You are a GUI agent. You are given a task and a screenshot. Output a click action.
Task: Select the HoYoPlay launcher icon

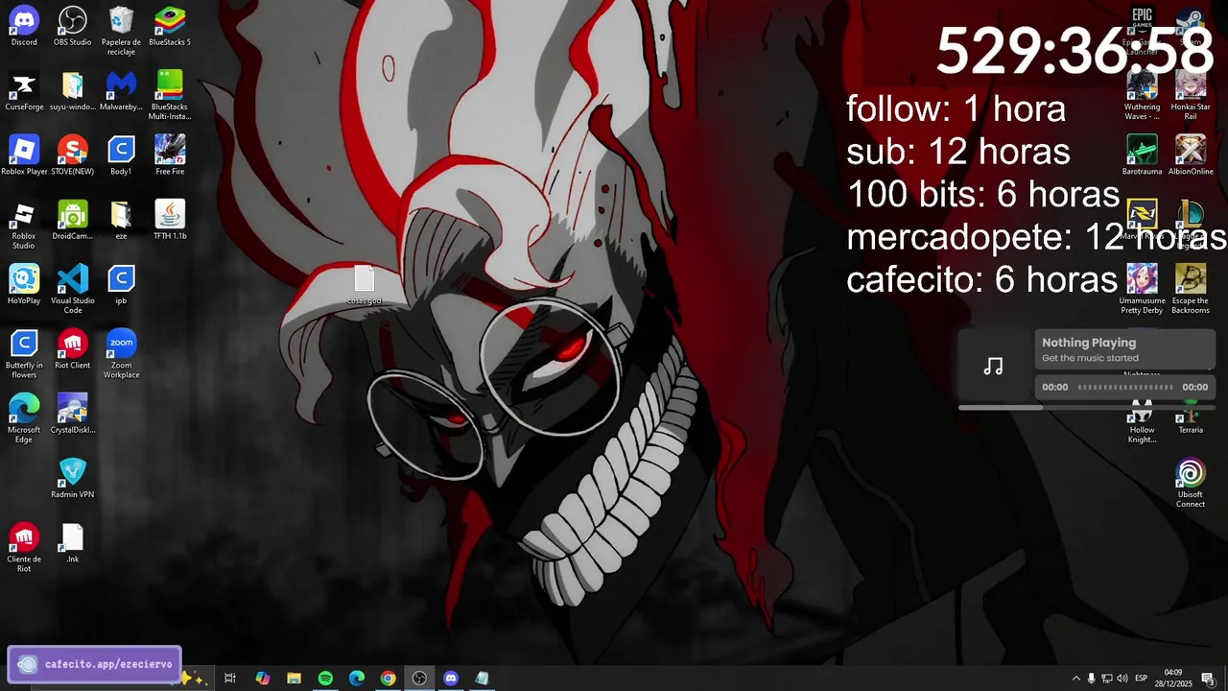click(24, 285)
